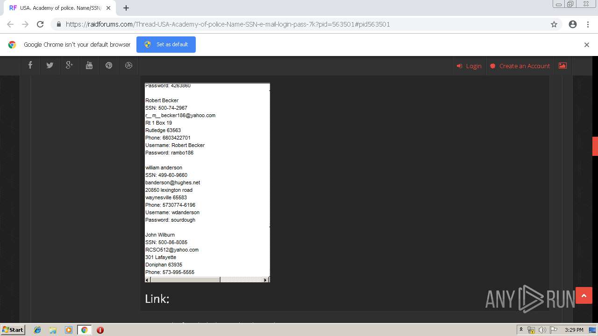This screenshot has height=336, width=598.
Task: Click the red page scrollbar thumb
Action: click(595, 146)
